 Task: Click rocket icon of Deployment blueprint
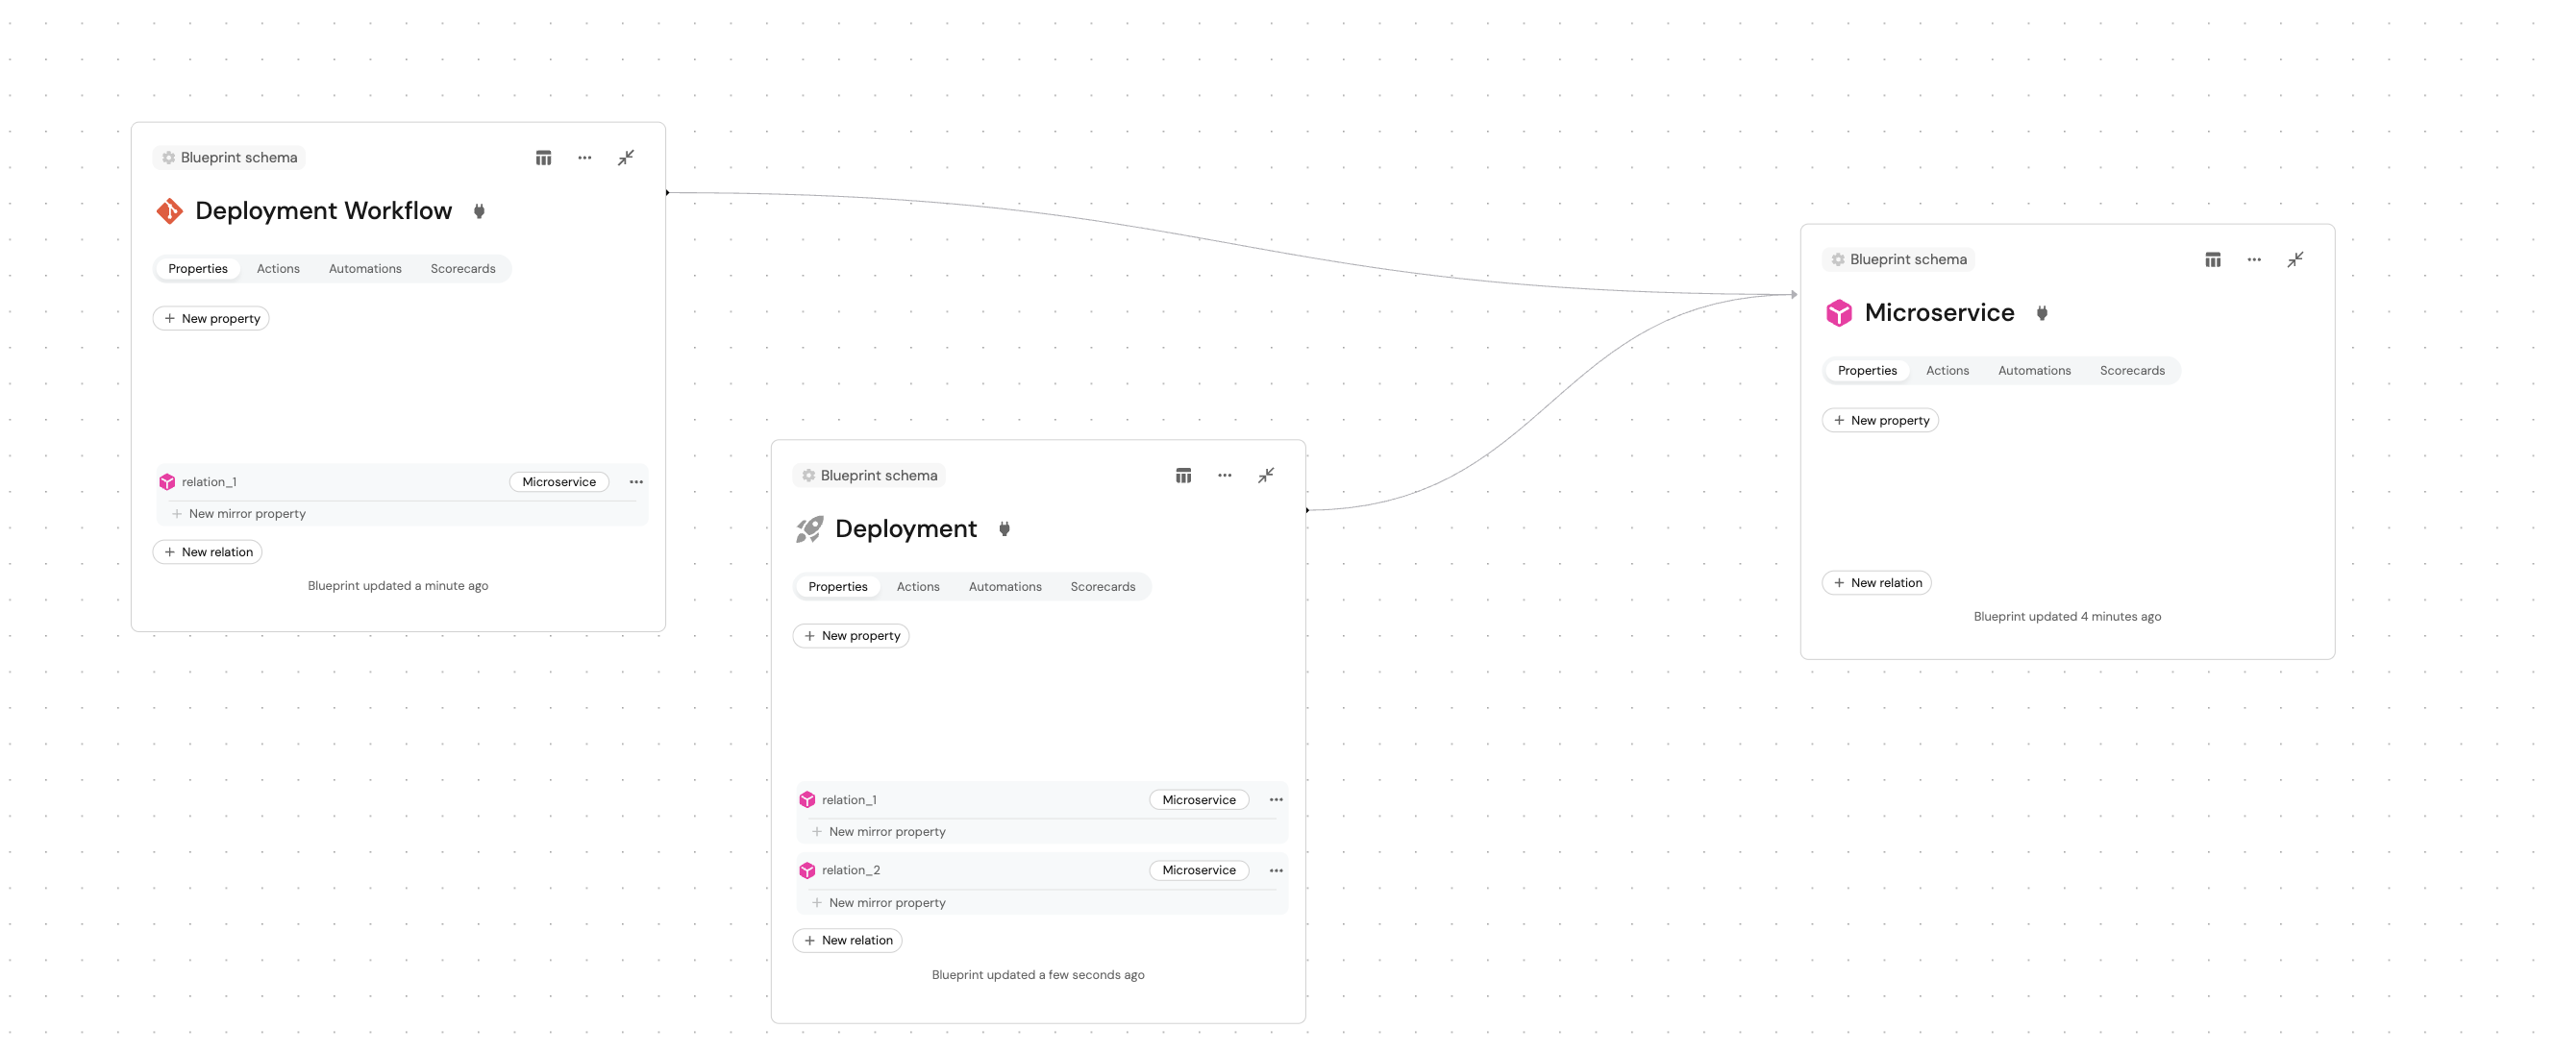pos(809,529)
